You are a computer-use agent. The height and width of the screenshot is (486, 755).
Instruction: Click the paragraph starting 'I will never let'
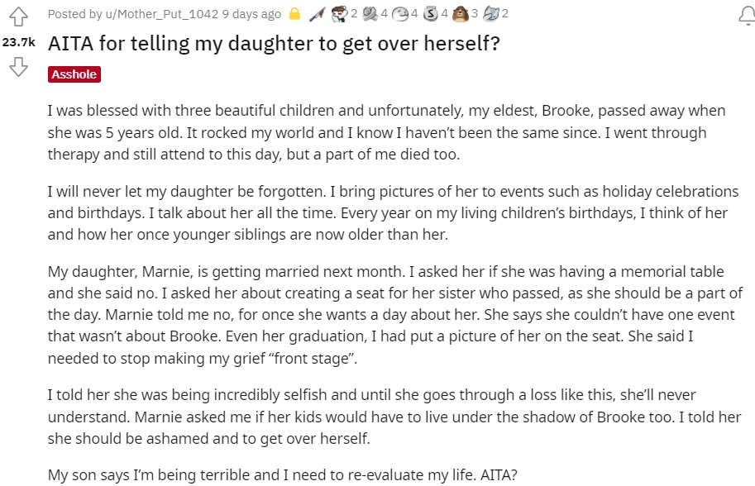(x=387, y=213)
